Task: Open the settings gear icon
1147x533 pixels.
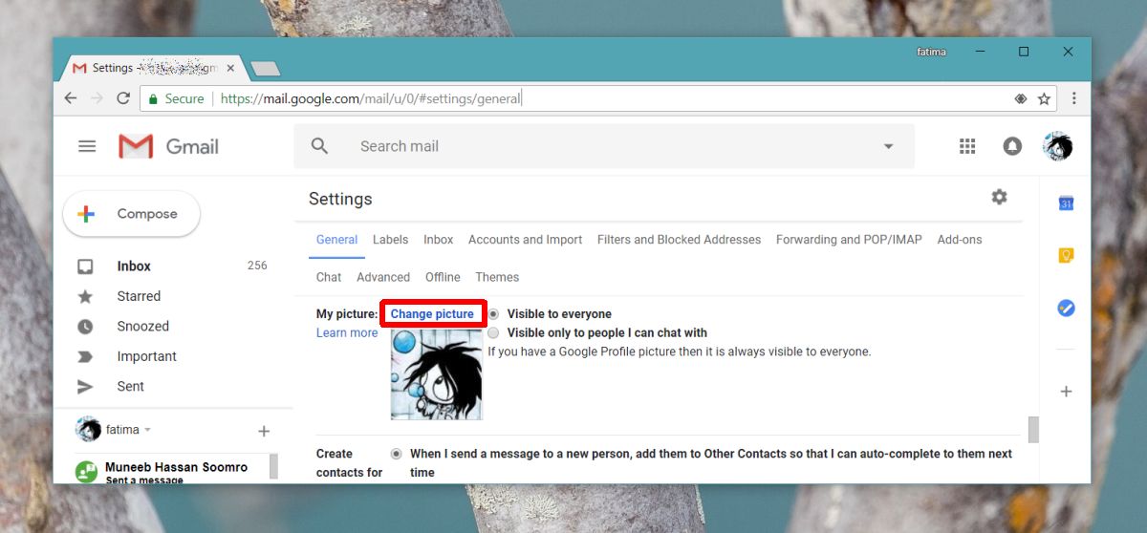Action: (x=999, y=197)
